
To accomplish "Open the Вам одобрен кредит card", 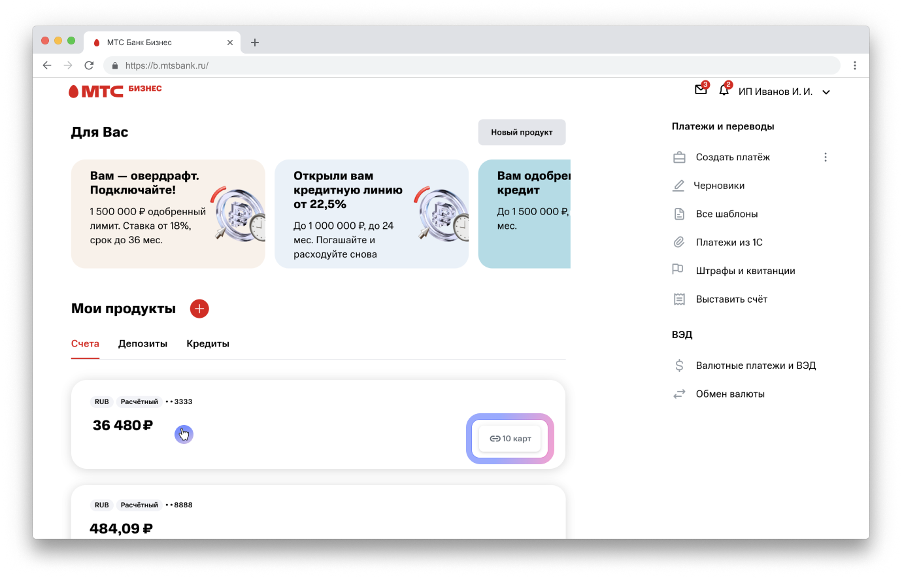I will click(525, 214).
